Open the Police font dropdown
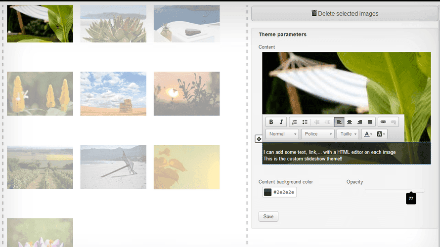 tap(317, 134)
